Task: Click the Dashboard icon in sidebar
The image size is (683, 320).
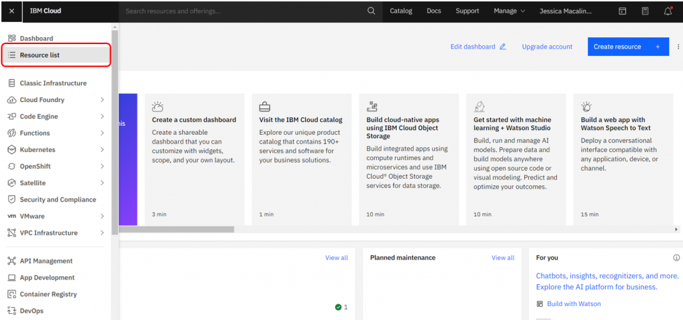Action: (12, 38)
